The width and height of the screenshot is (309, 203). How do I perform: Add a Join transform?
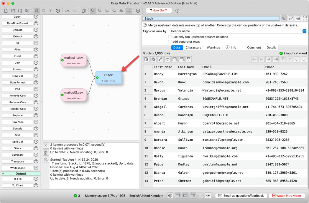[x=17, y=63]
